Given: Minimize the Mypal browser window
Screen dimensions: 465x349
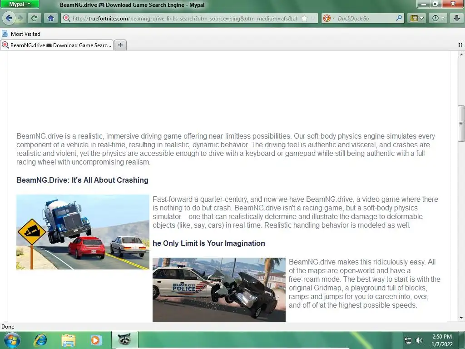Looking at the screenshot, I should coord(423,4).
